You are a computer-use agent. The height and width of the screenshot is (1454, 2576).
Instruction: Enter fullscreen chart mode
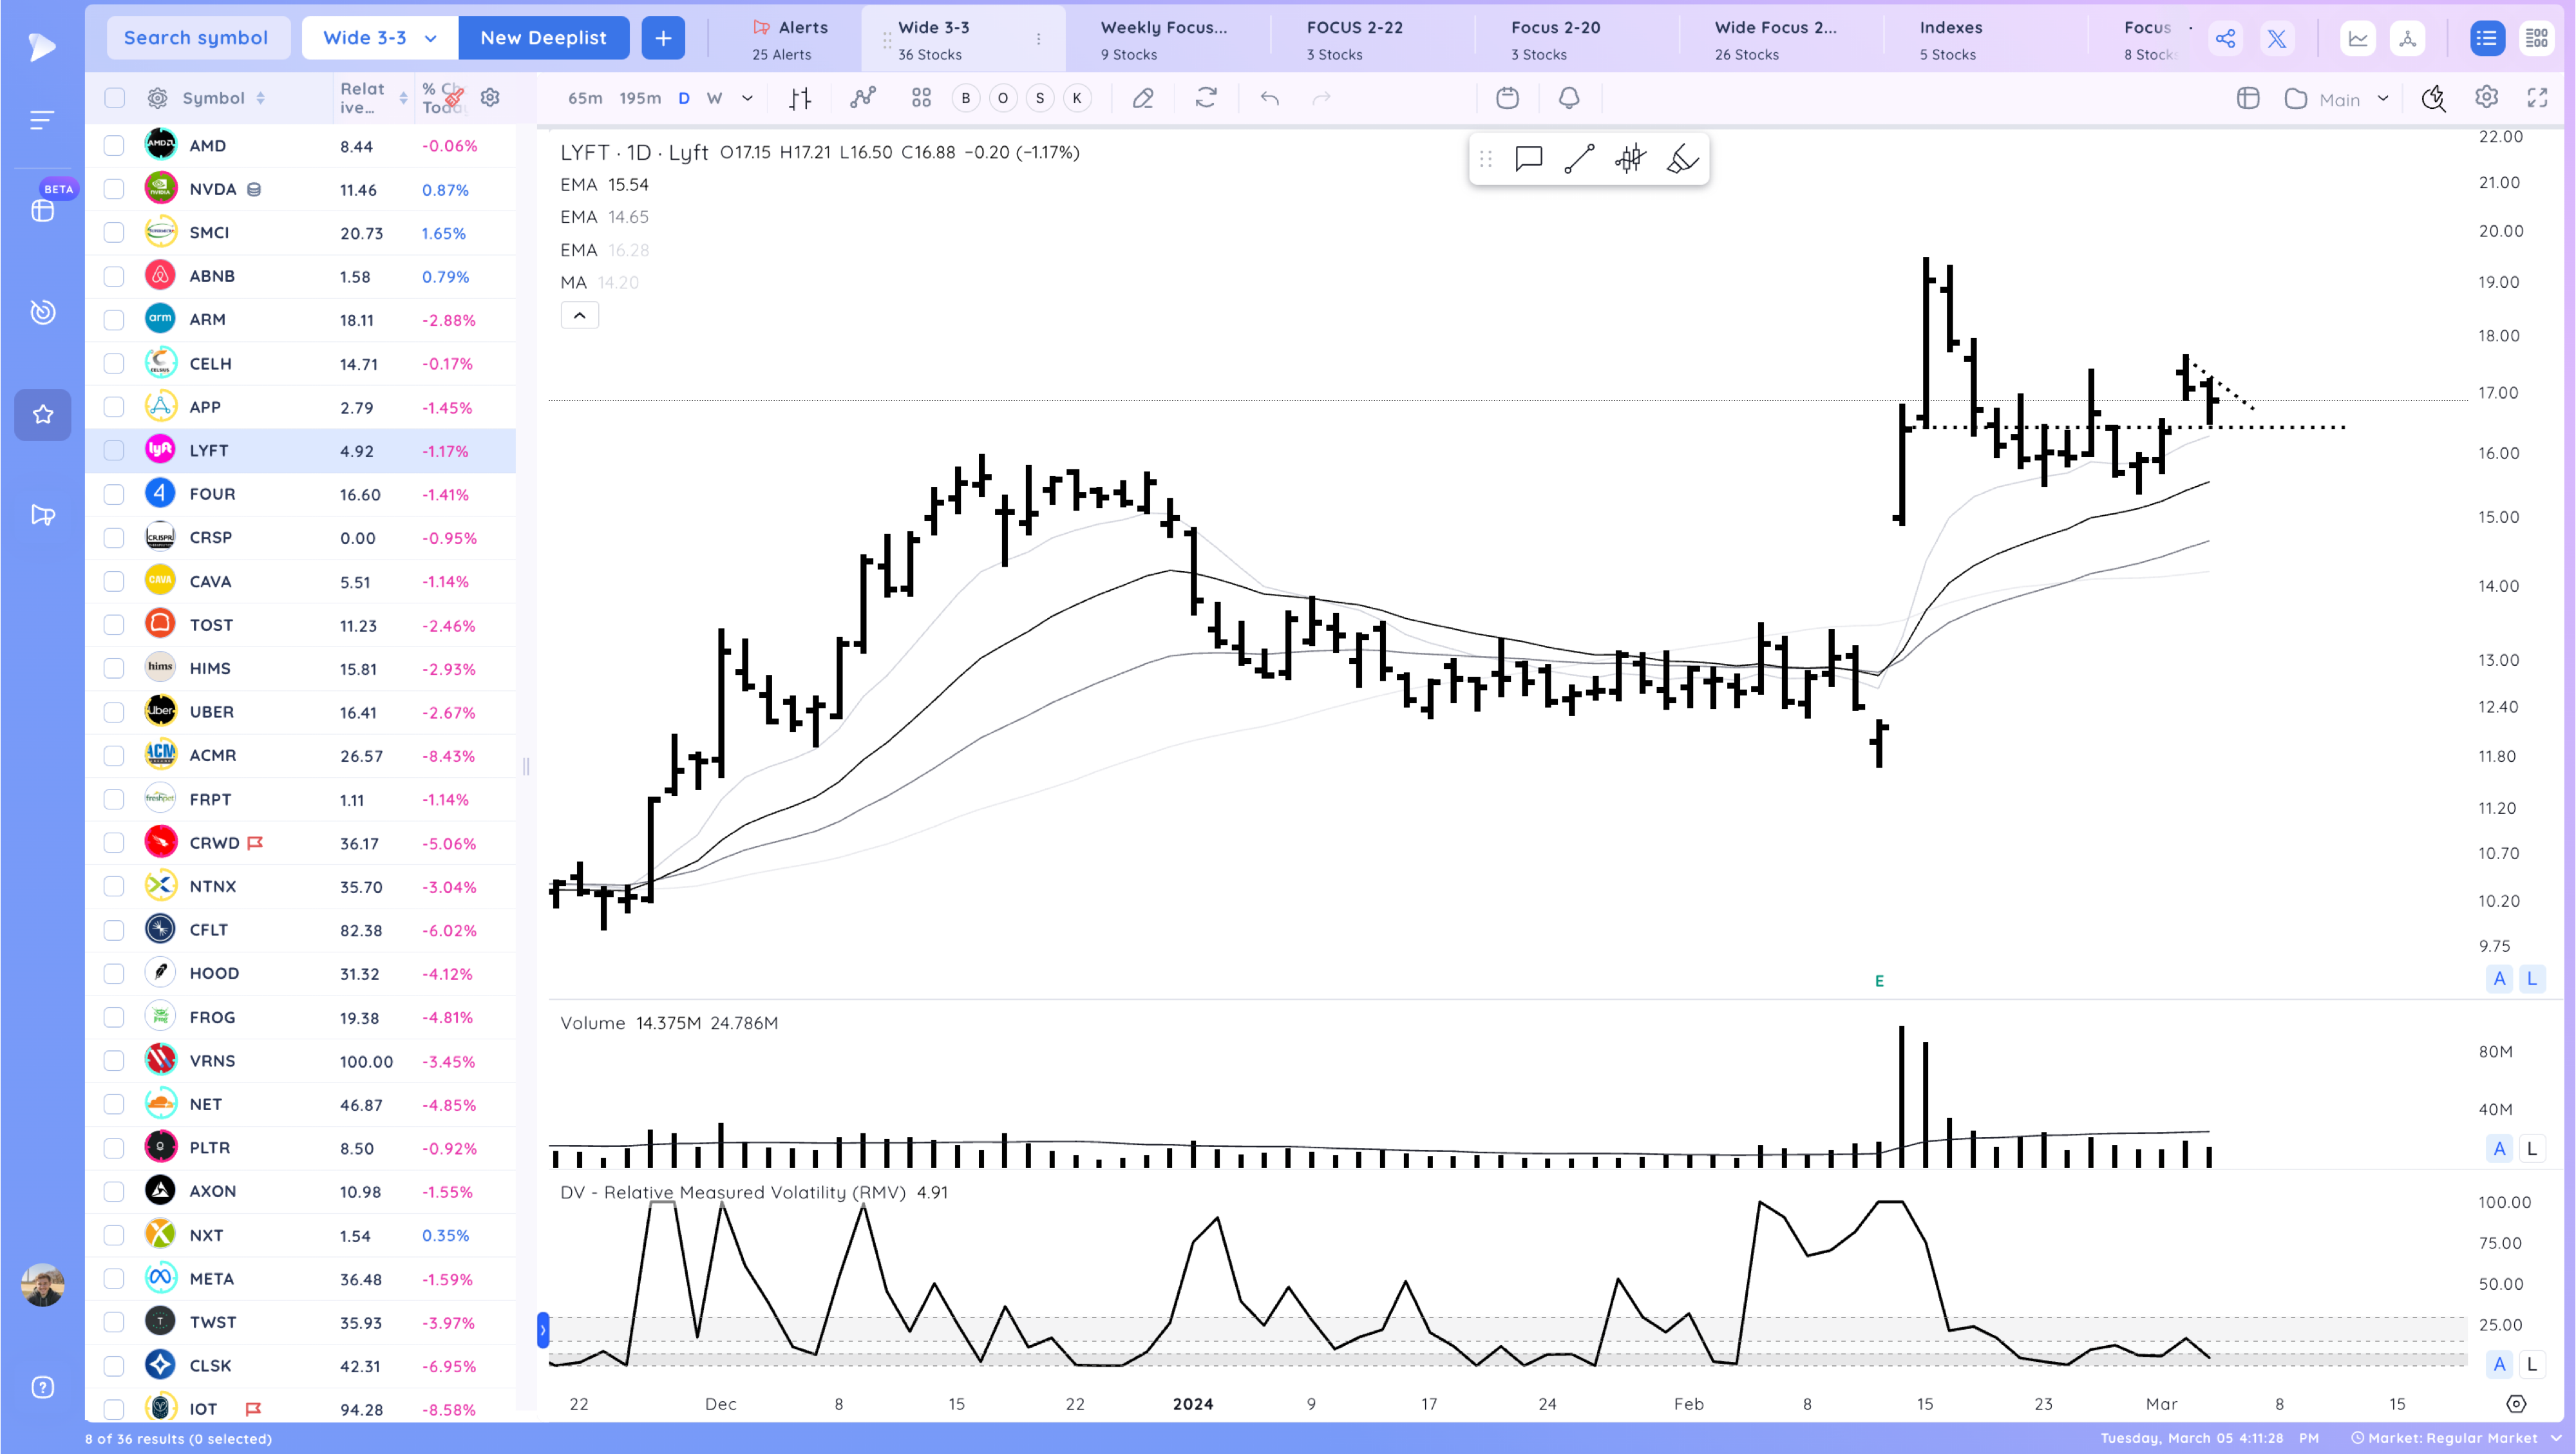tap(2537, 97)
